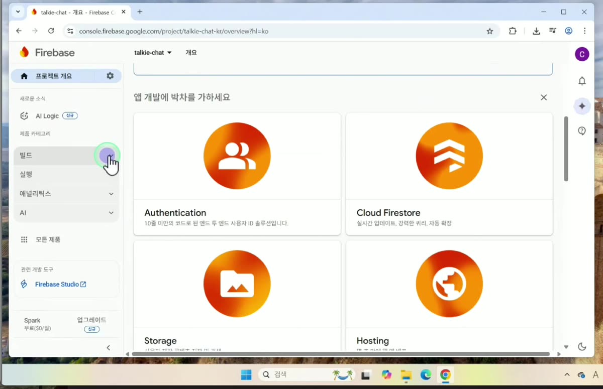
Task: Reload the page
Action: coord(51,31)
